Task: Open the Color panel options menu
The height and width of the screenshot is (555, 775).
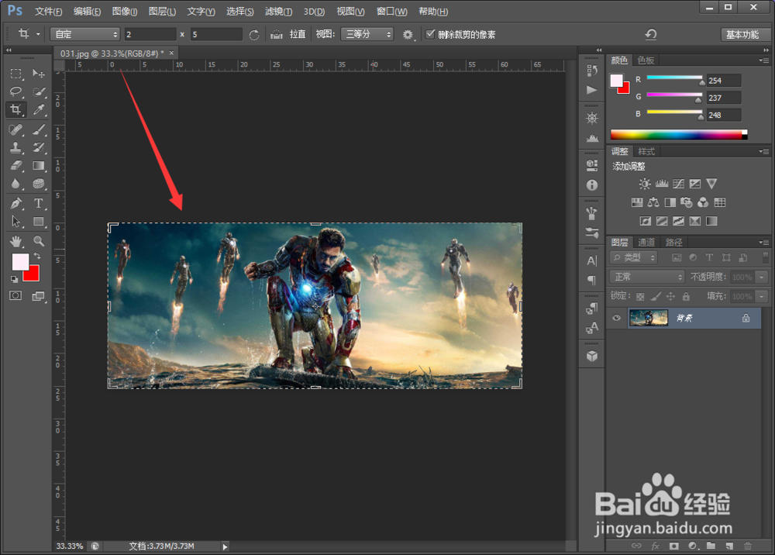Action: coord(763,60)
